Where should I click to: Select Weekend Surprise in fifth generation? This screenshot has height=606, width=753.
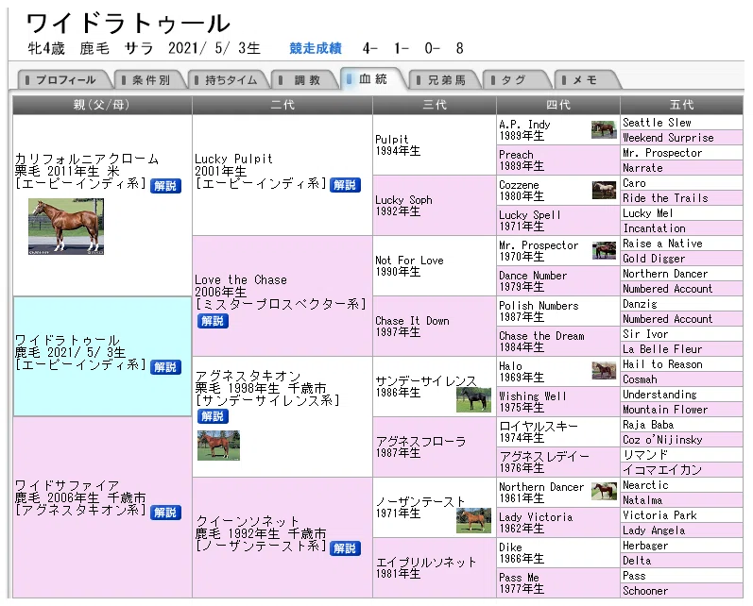pyautogui.click(x=681, y=138)
